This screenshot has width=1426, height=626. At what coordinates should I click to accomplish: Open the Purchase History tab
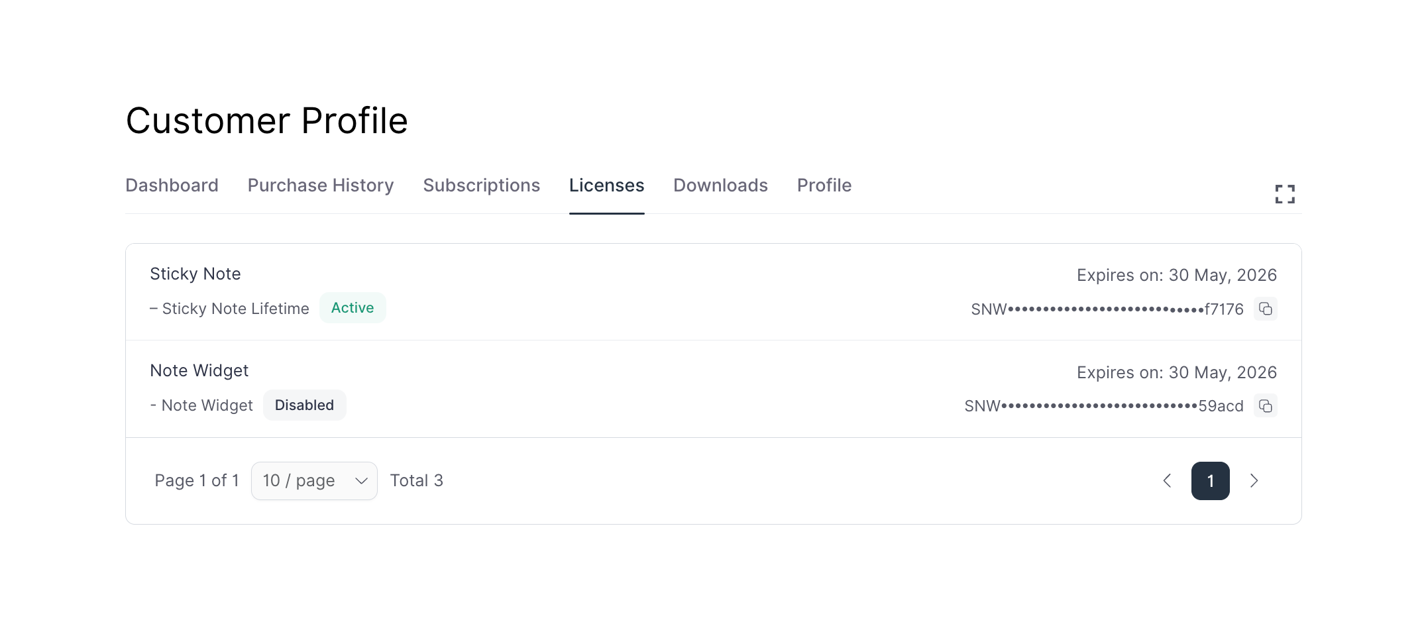point(321,185)
